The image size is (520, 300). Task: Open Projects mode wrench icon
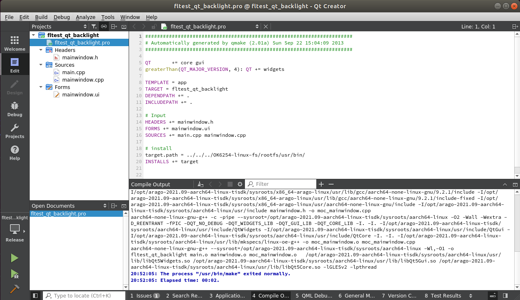tap(14, 131)
